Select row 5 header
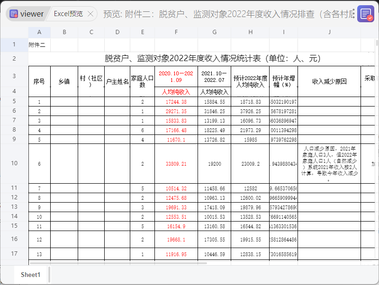 14,101
